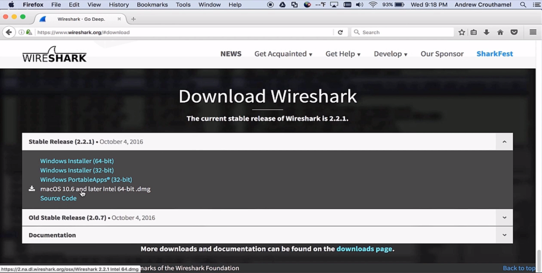Open the Firefox downloads arrow icon
The height and width of the screenshot is (273, 542).
pyautogui.click(x=487, y=32)
